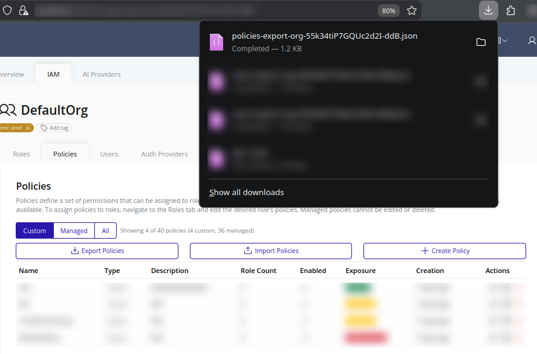Create a new policy

(444, 251)
